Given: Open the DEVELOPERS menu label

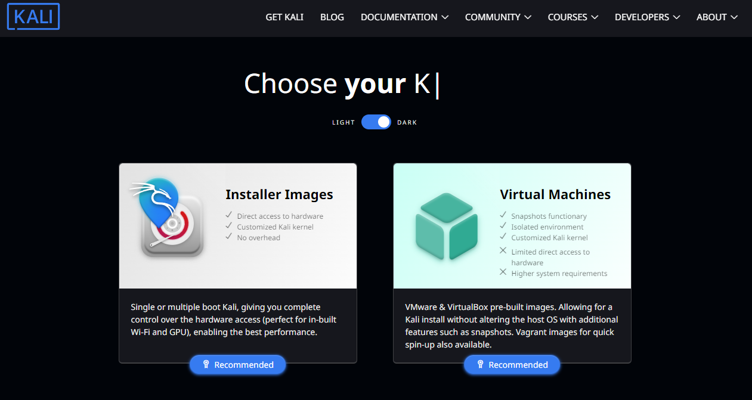Looking at the screenshot, I should coord(642,17).
